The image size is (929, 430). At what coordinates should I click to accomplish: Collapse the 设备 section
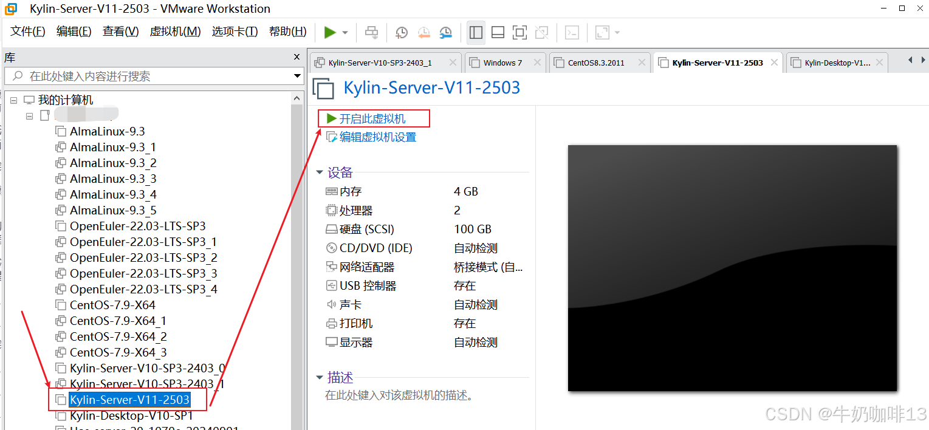coord(320,172)
